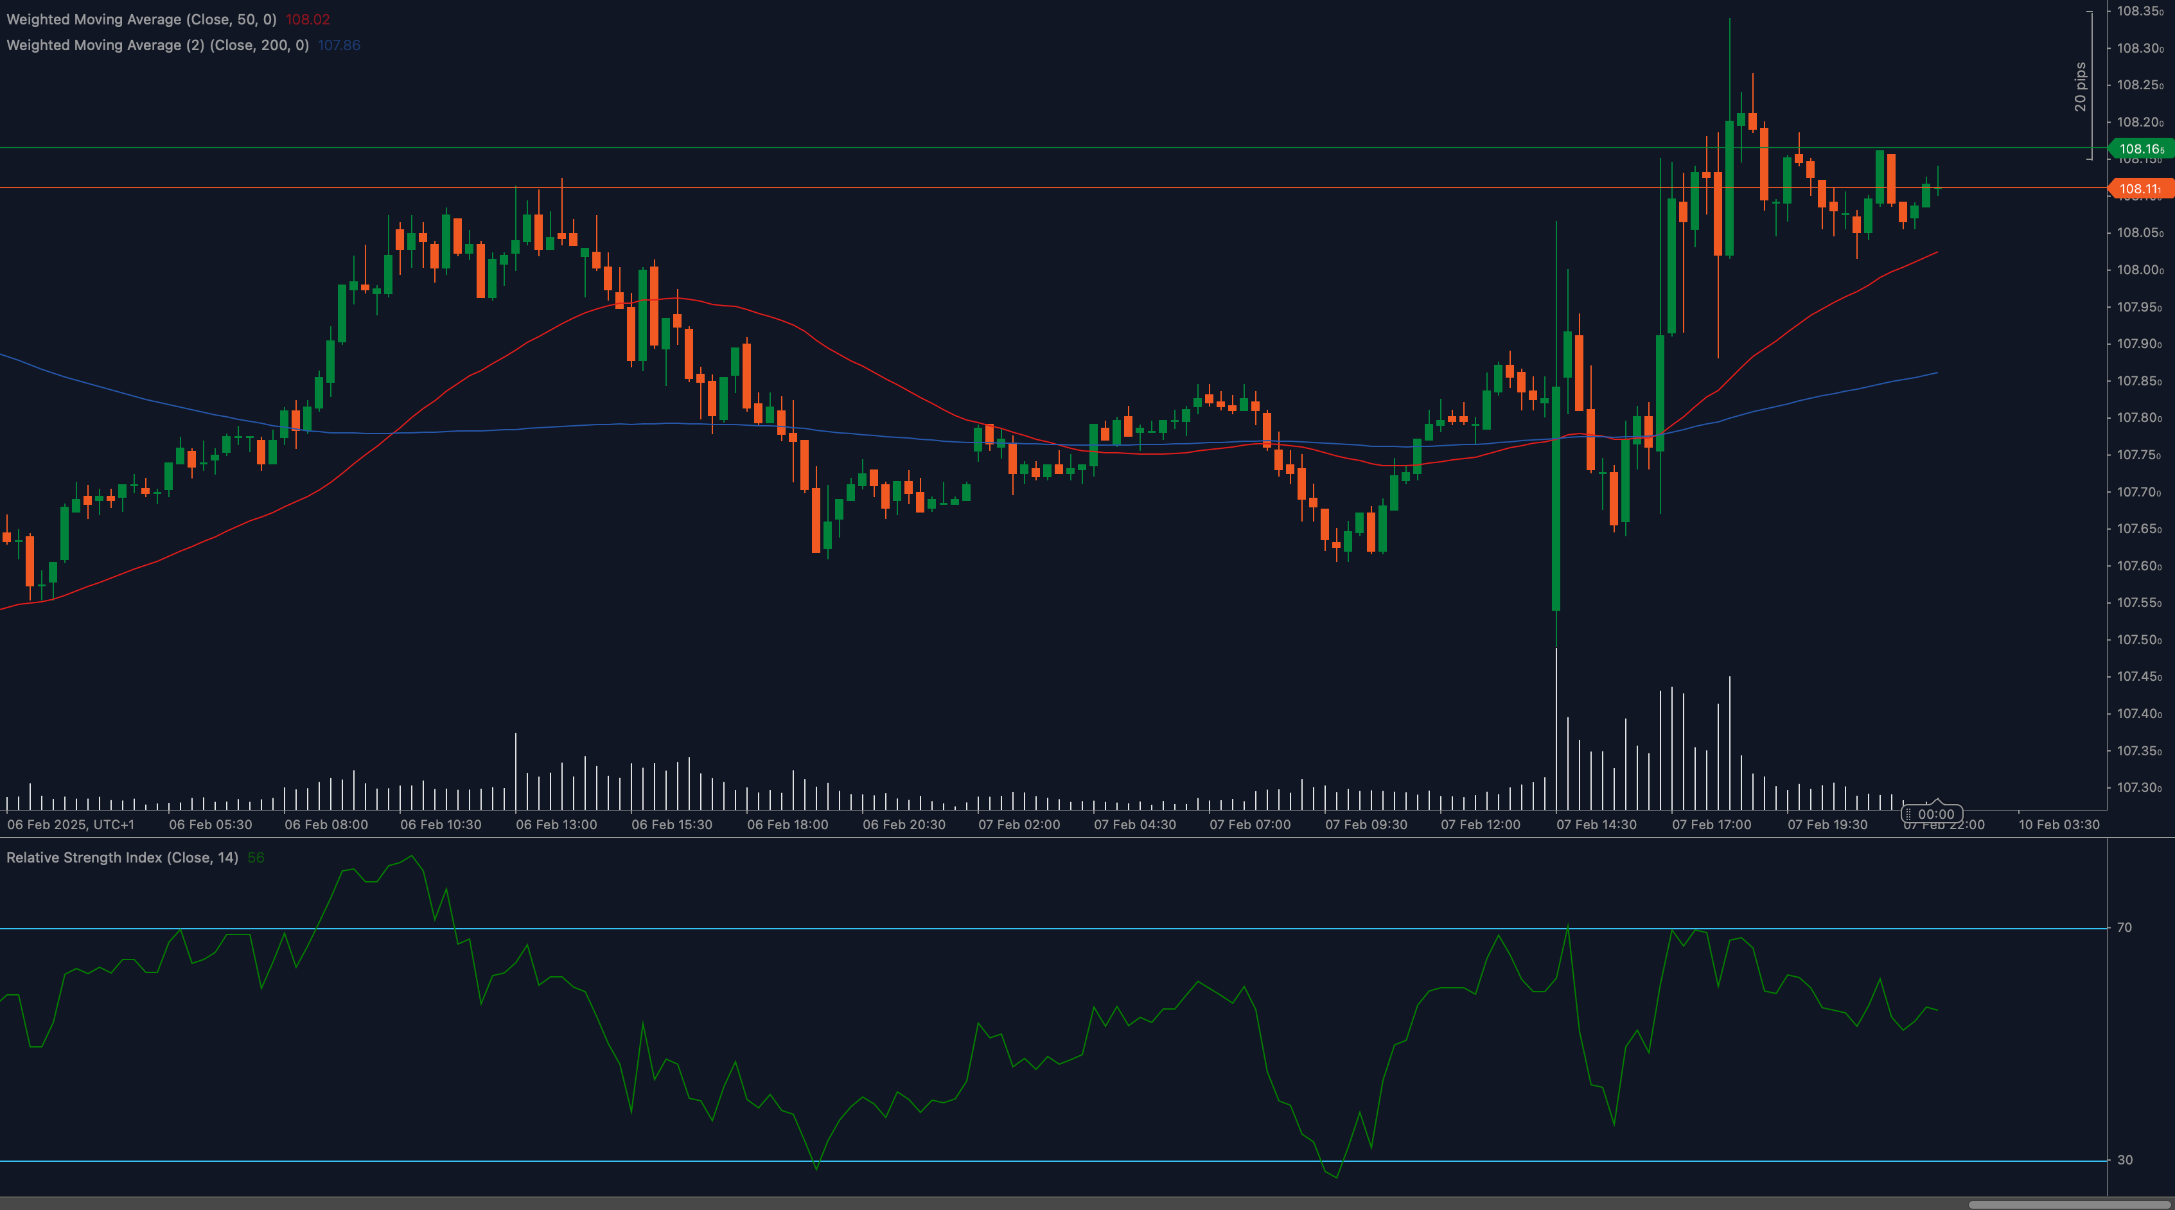The width and height of the screenshot is (2175, 1210).
Task: Click the red WMA value 108.02
Action: [307, 19]
